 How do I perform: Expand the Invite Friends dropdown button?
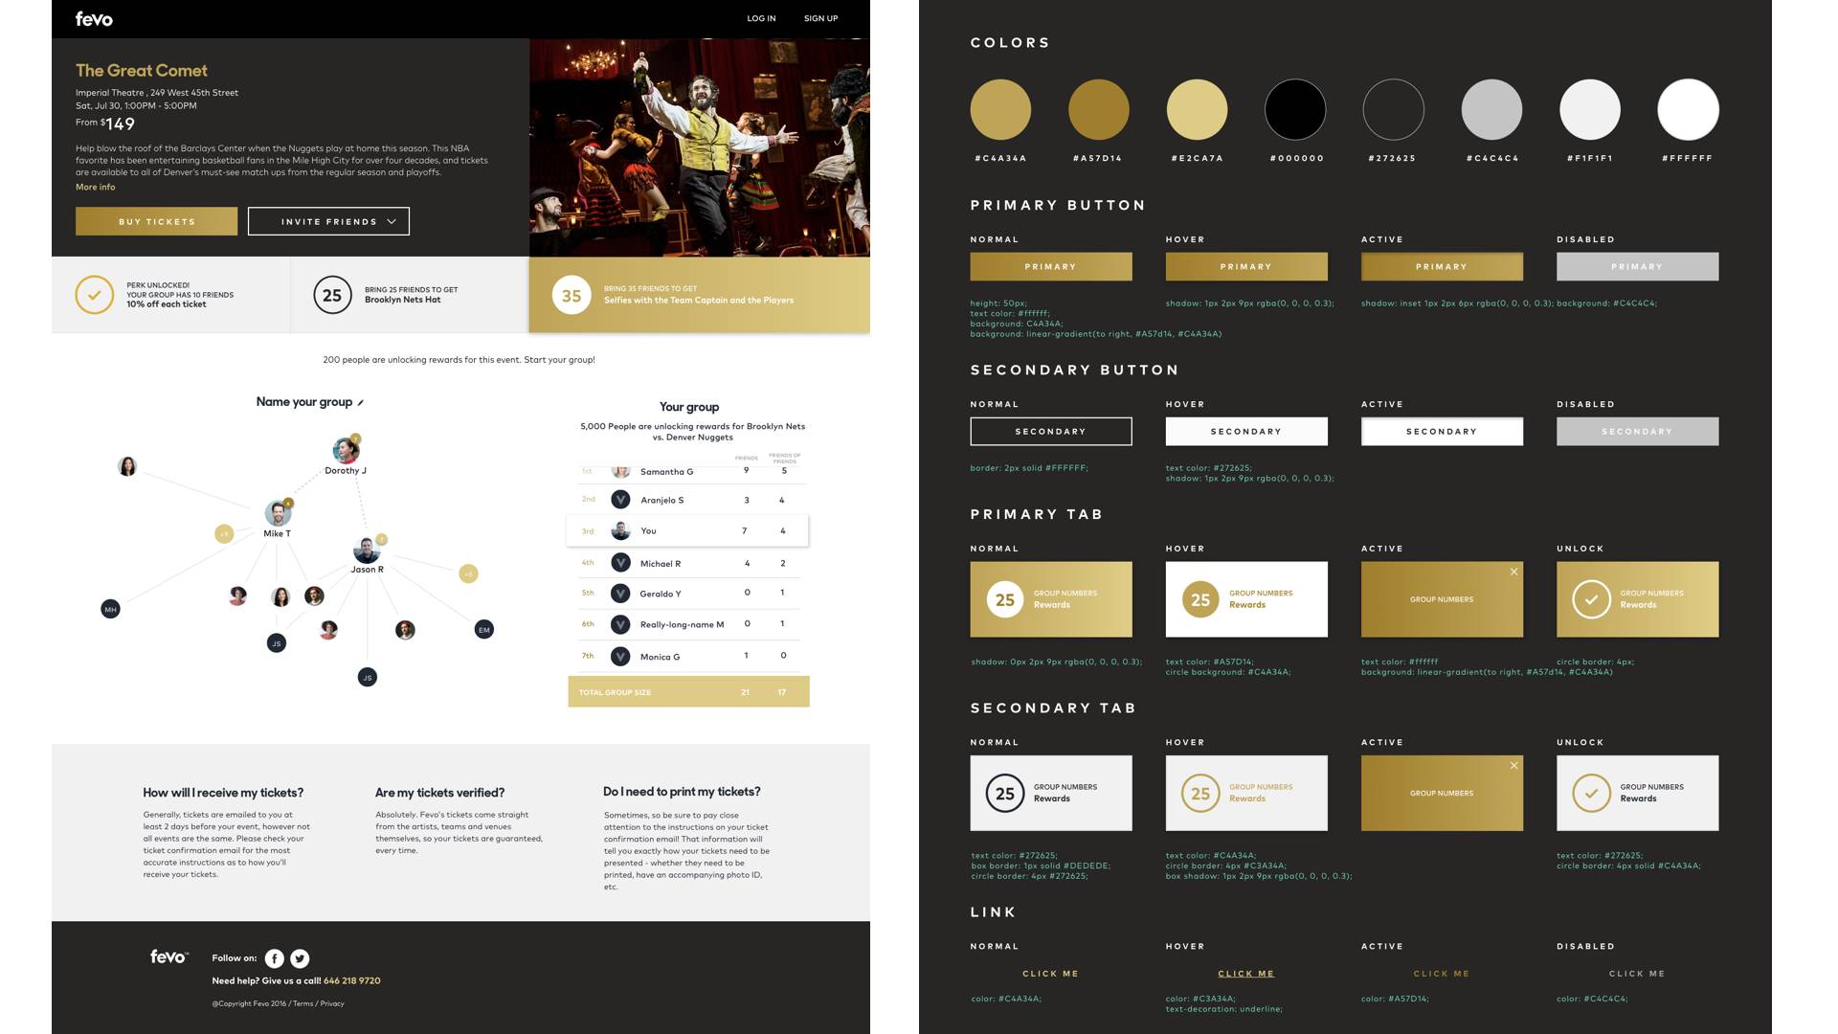[328, 219]
